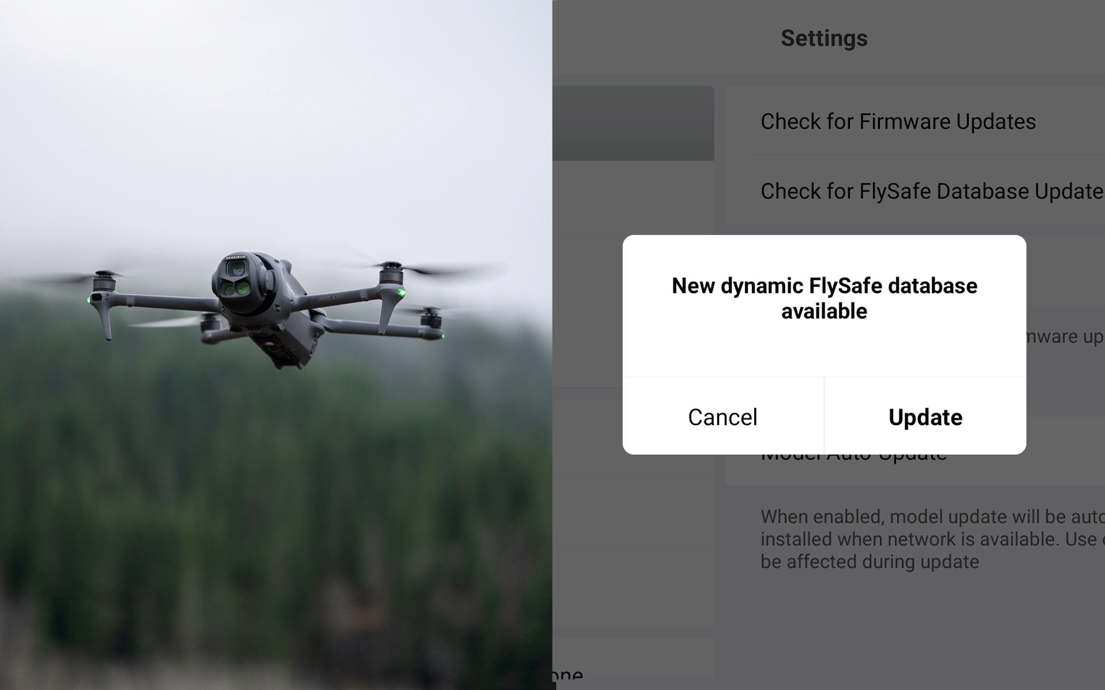Confirm the FlySafe database Update button

click(925, 417)
